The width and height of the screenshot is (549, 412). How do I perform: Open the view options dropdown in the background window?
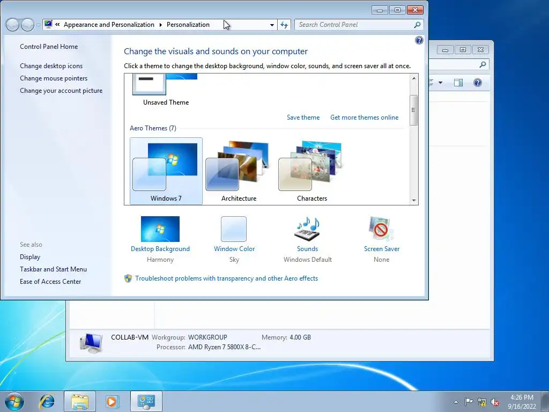pos(440,83)
